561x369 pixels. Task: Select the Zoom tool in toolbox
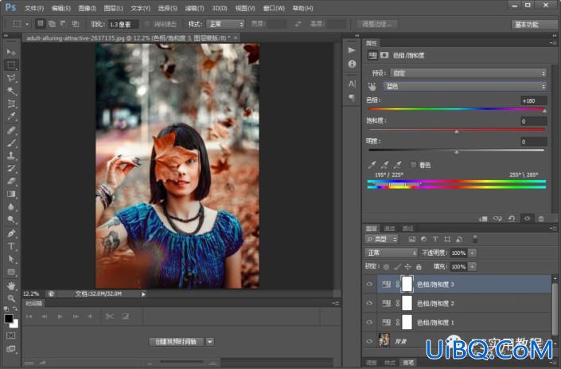point(11,298)
